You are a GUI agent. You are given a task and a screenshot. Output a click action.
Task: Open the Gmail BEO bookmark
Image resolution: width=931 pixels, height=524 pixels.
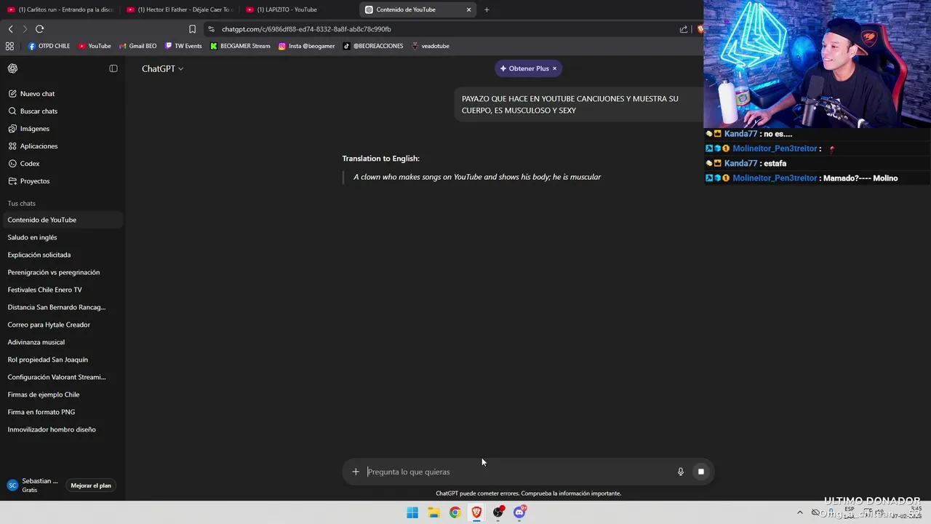(x=137, y=46)
